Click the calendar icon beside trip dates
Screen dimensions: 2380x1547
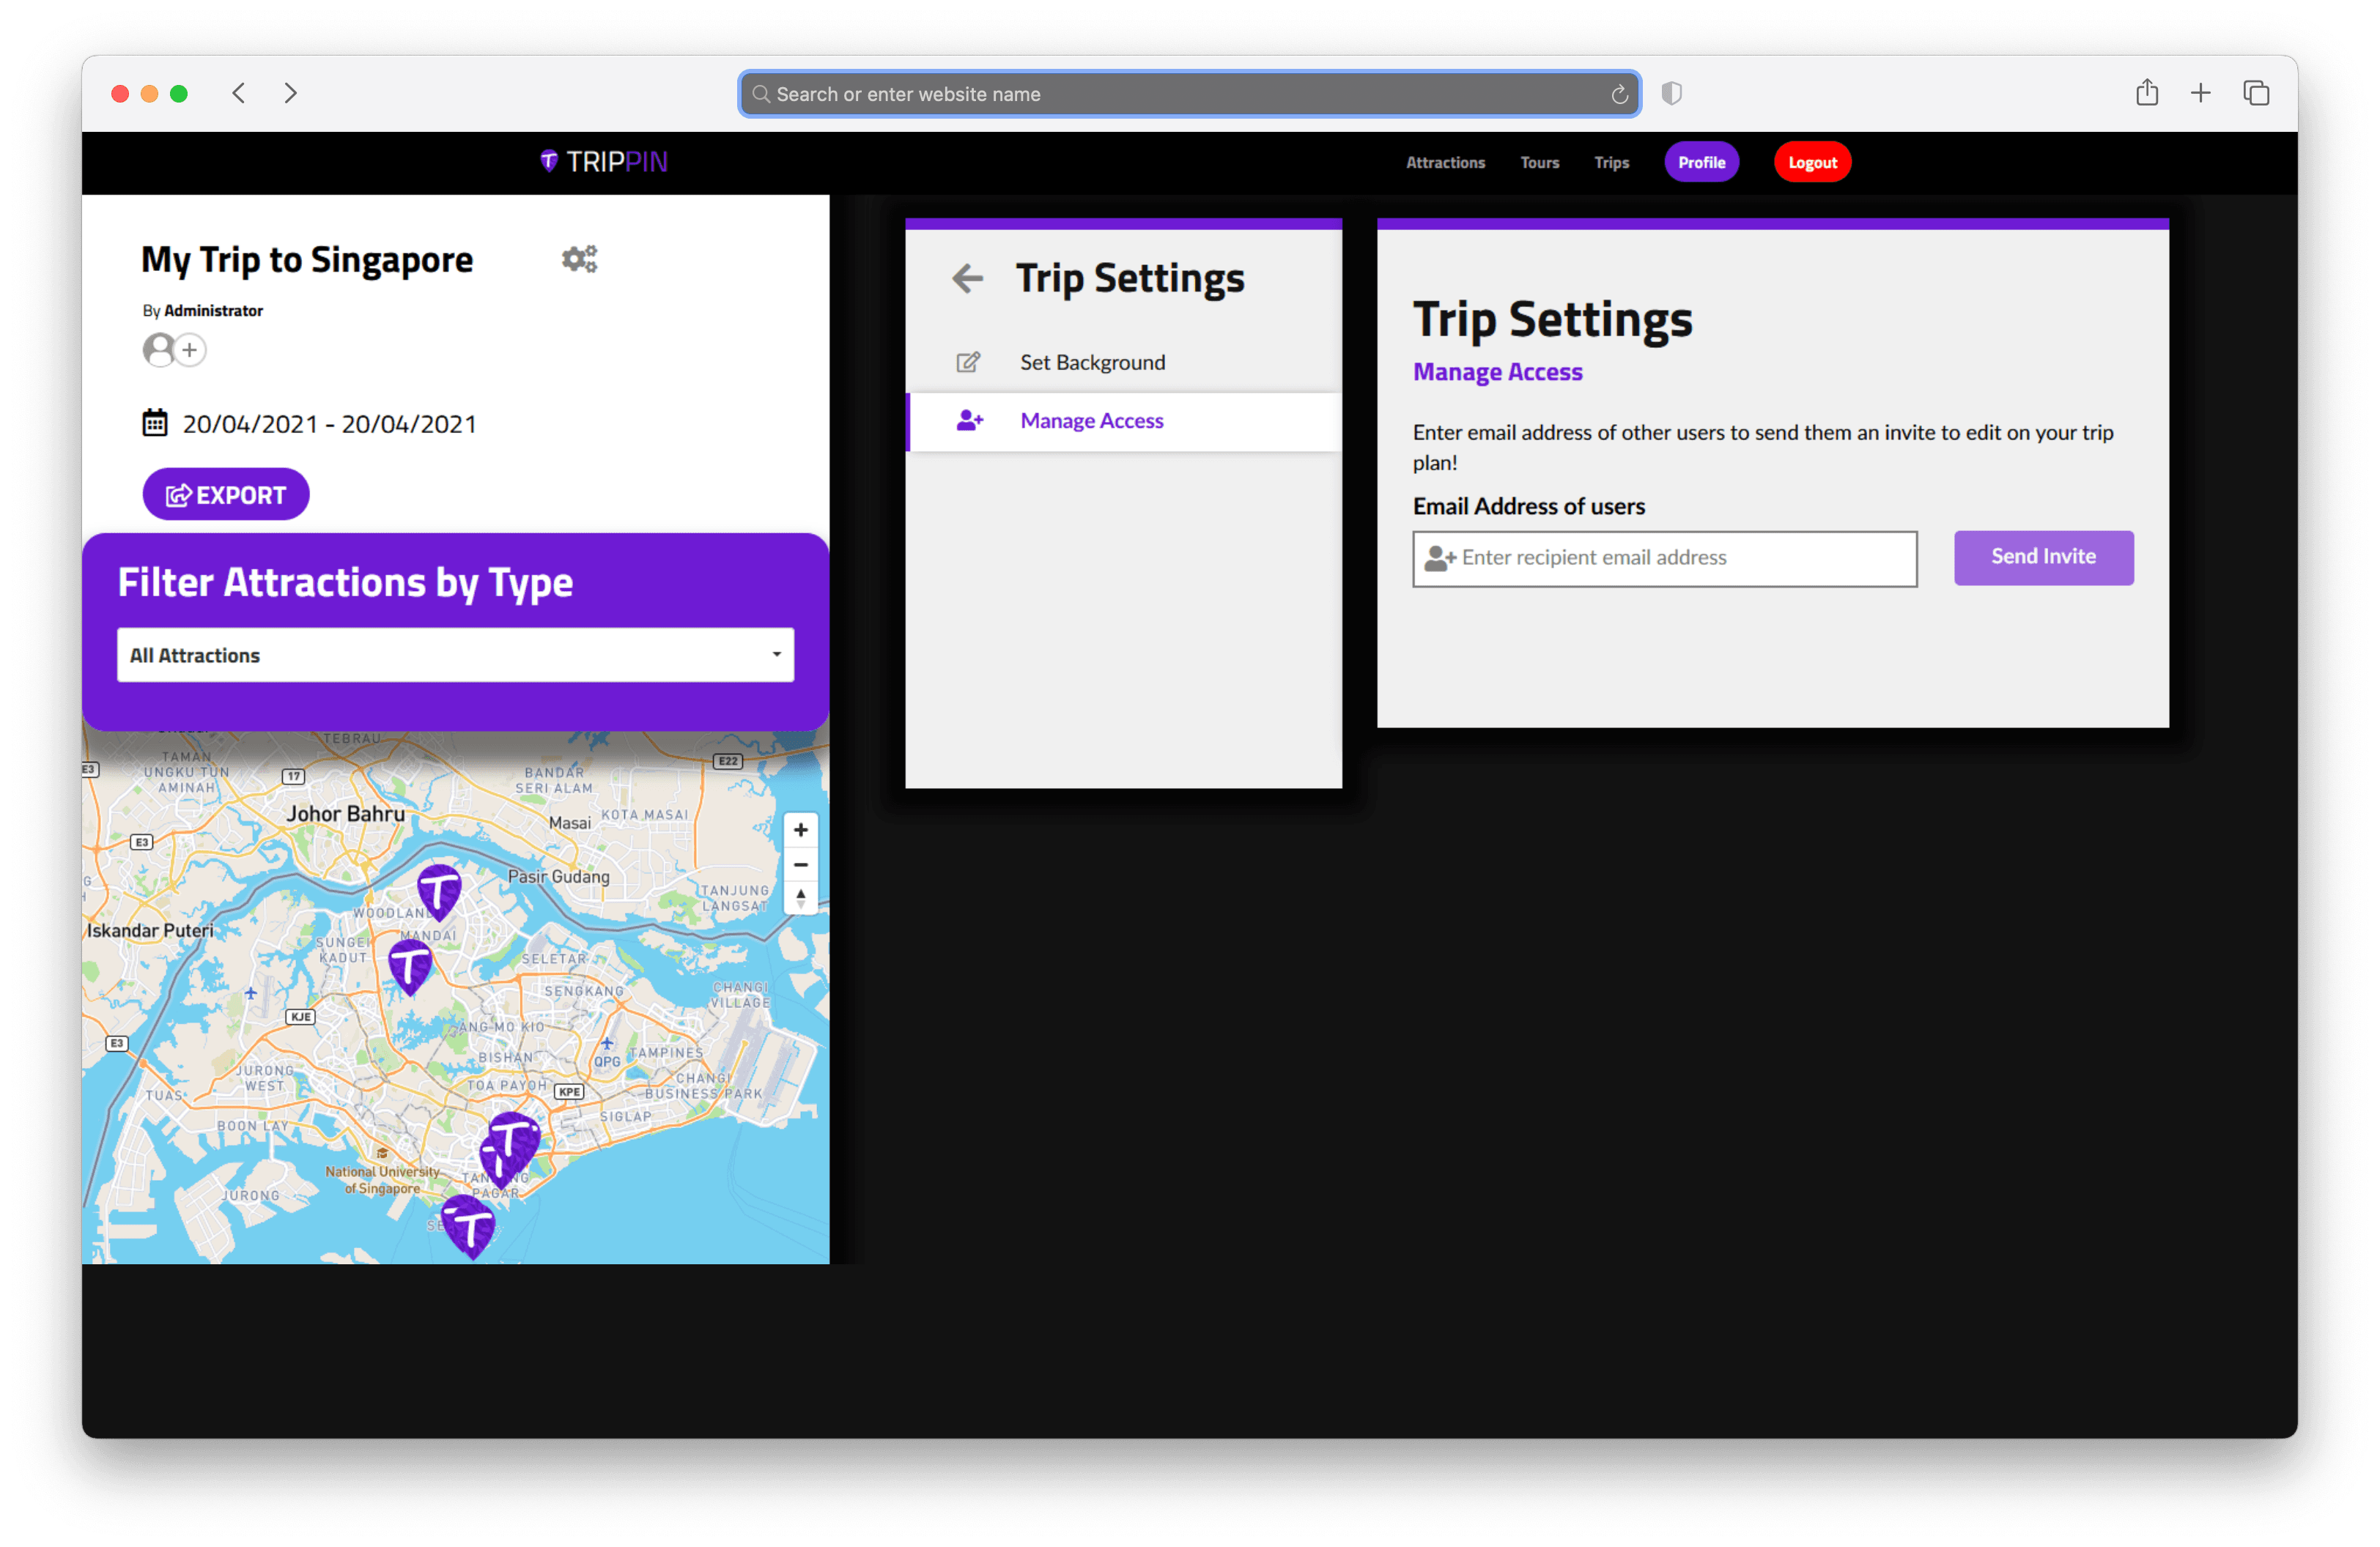(154, 423)
